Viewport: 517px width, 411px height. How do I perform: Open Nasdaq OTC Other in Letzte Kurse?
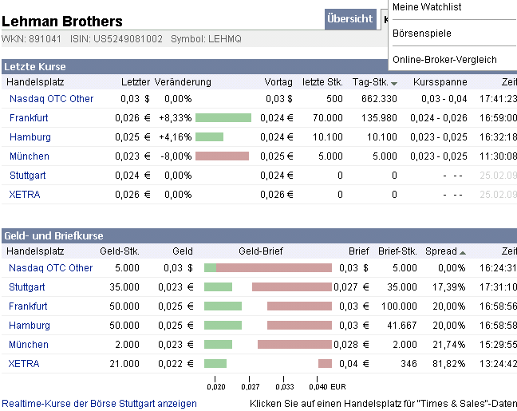[x=51, y=99]
